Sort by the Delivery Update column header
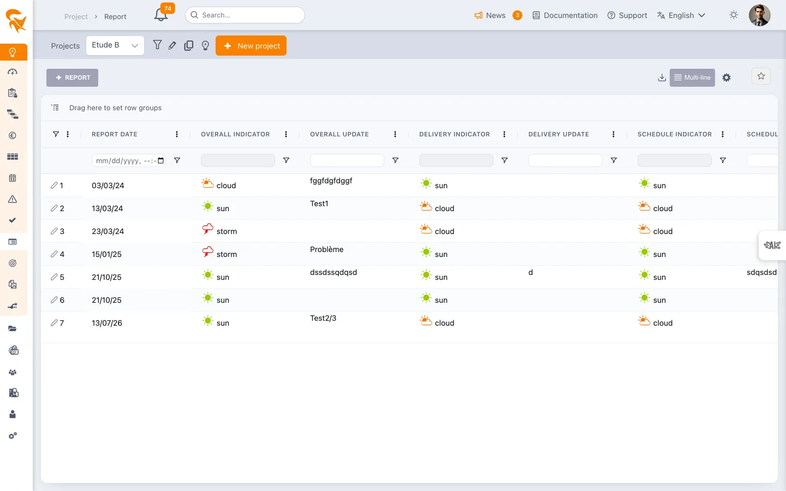The width and height of the screenshot is (786, 491). tap(558, 134)
